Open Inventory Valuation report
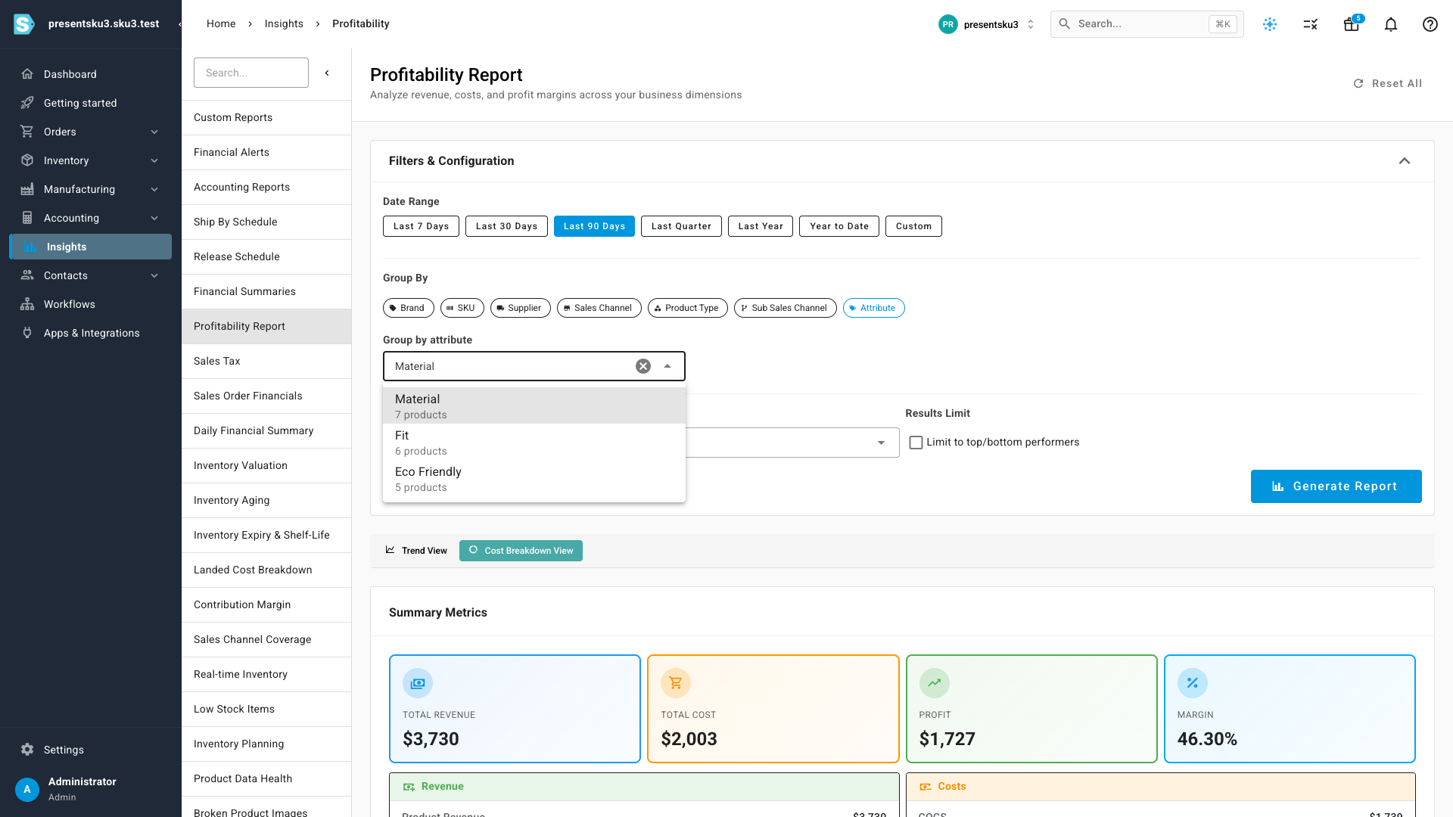 [x=266, y=465]
